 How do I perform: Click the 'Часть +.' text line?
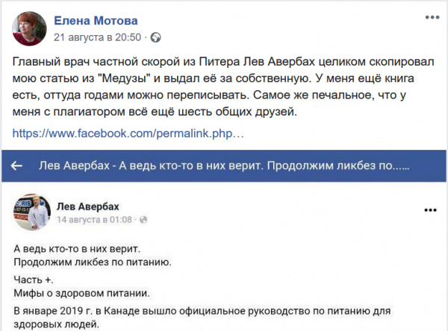point(34,278)
